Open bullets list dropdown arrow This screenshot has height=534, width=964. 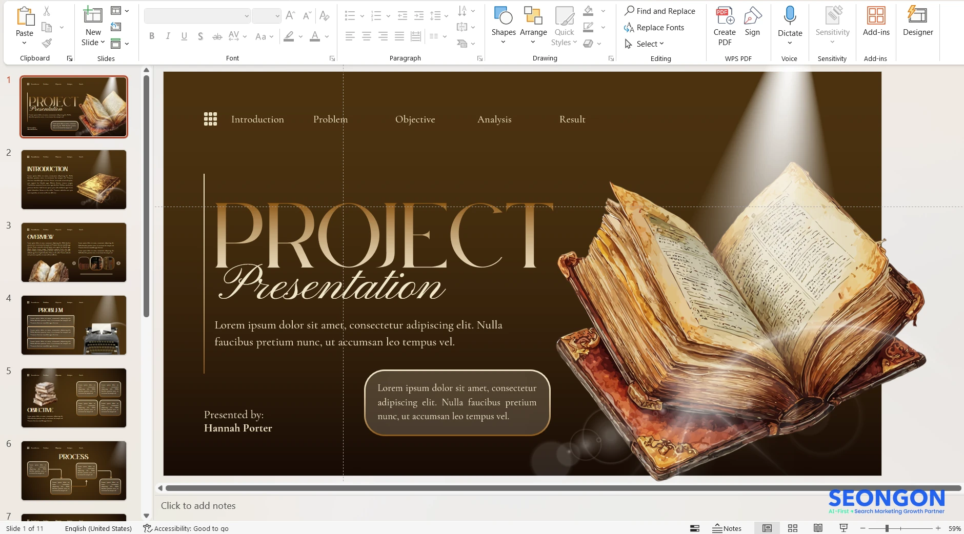pos(362,16)
